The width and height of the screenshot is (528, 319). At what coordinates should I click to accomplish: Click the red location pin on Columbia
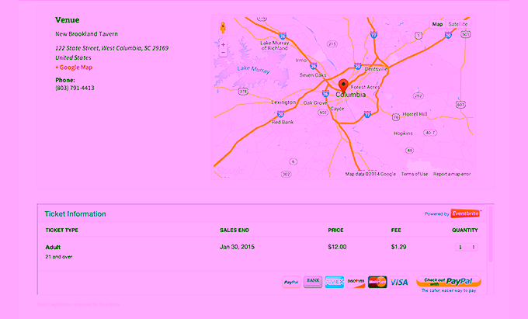tap(343, 86)
